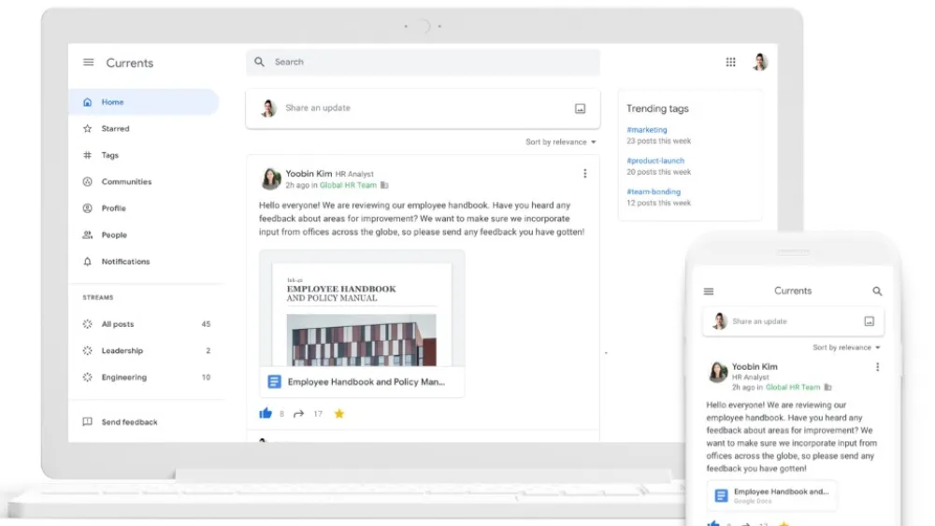
Task: Open the Google apps grid
Action: click(730, 62)
